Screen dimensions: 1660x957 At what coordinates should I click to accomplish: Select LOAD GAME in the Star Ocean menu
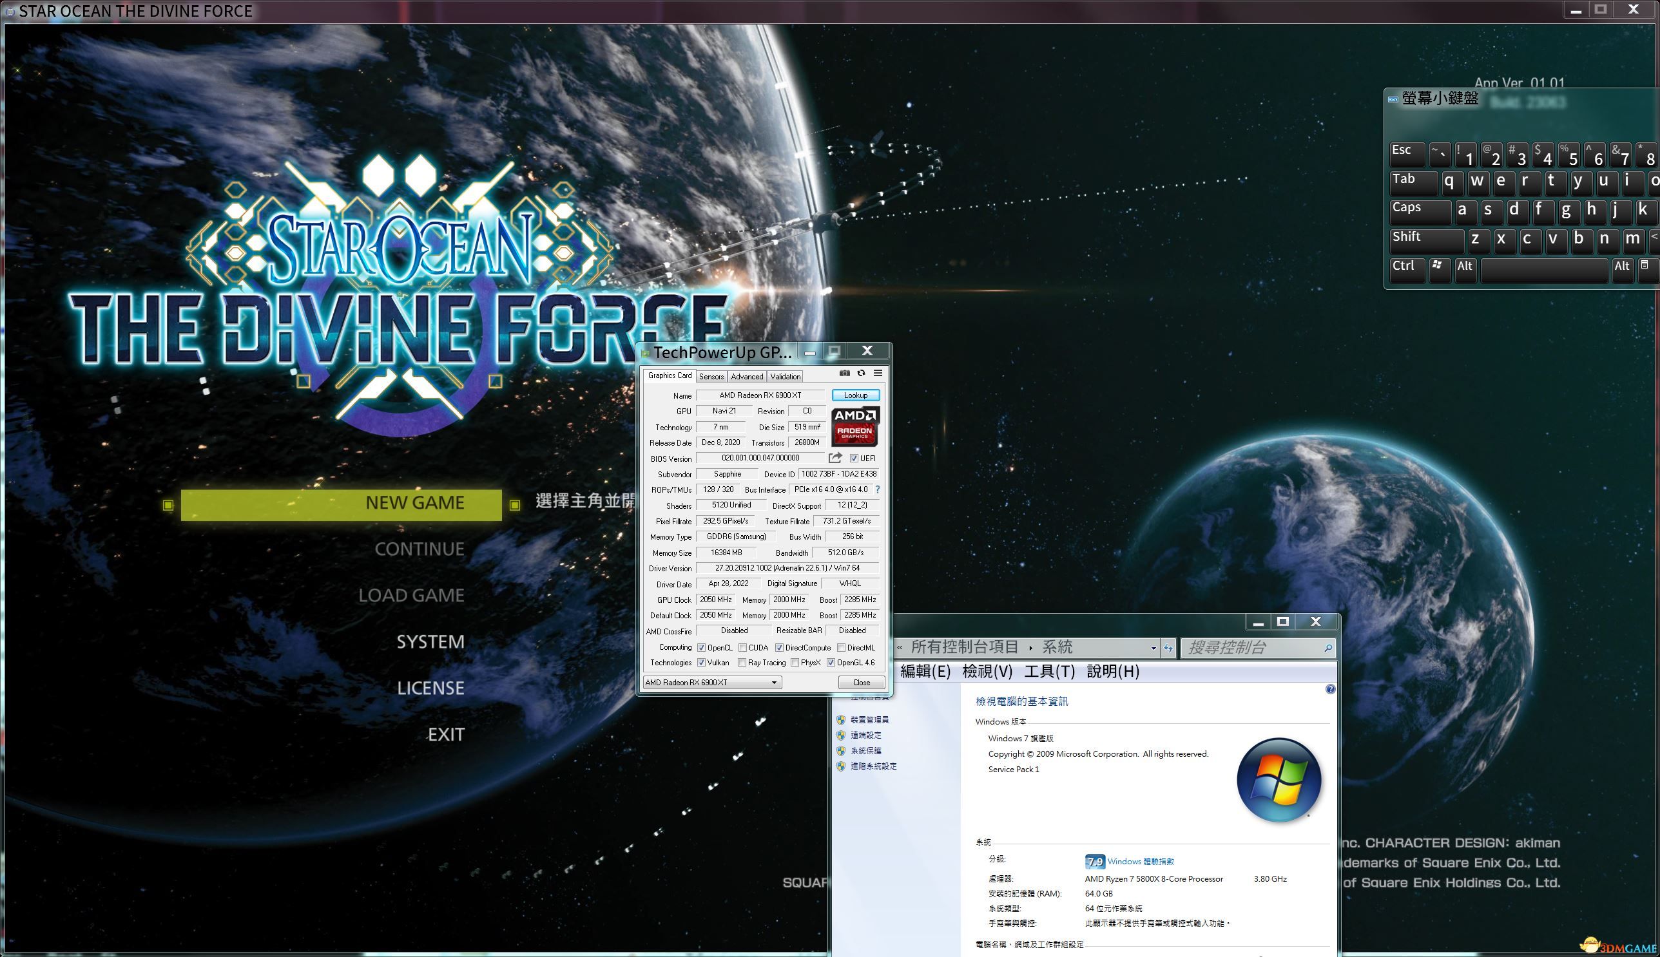pos(411,596)
